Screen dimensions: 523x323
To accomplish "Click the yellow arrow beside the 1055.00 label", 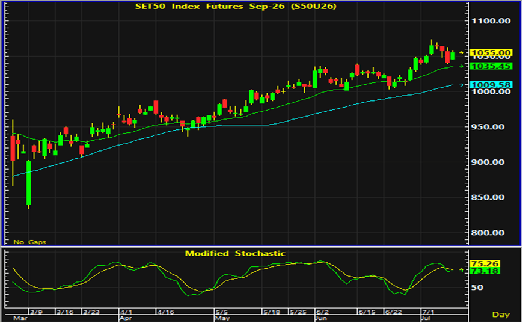I will (x=462, y=53).
